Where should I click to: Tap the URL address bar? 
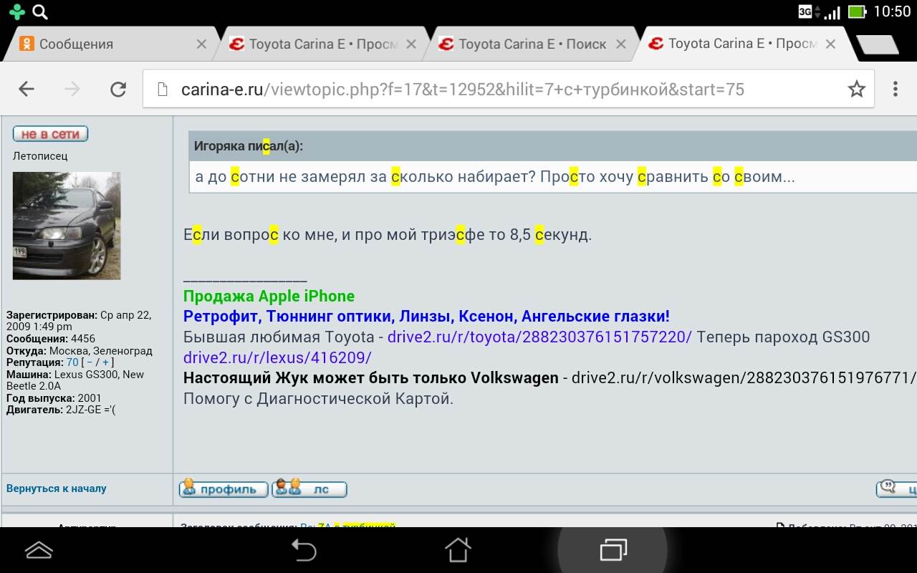pos(494,89)
